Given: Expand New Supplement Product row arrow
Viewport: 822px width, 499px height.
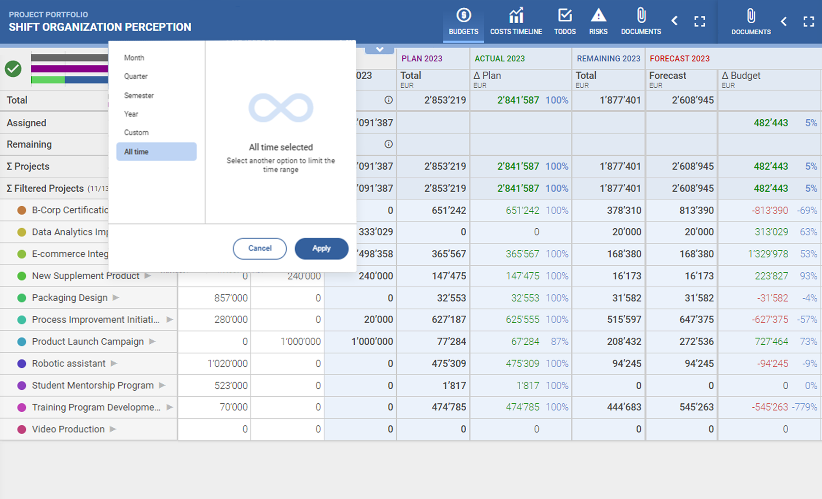Looking at the screenshot, I should coord(147,276).
